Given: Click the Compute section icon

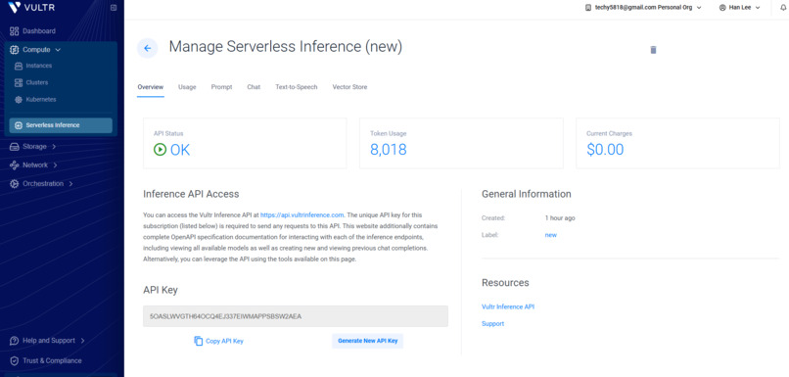Looking at the screenshot, I should [x=14, y=50].
